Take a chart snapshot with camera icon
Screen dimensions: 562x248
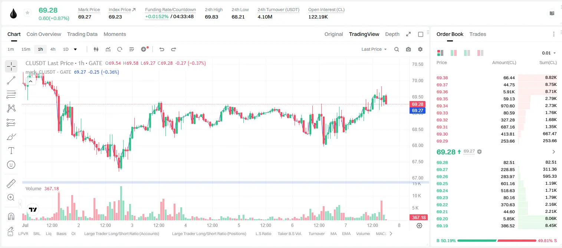[x=408, y=49]
